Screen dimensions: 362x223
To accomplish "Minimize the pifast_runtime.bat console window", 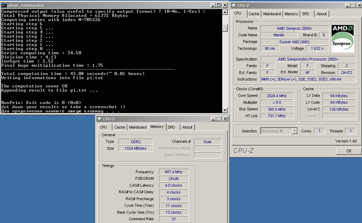I will pyautogui.click(x=213, y=5).
